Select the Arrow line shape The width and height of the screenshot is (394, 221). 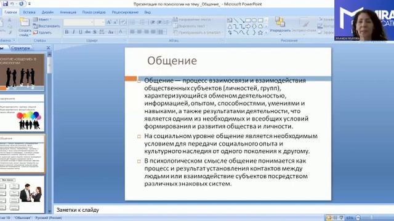click(242, 20)
